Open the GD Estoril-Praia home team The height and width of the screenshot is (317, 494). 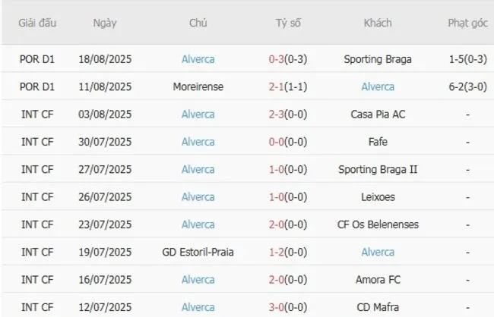coord(198,252)
